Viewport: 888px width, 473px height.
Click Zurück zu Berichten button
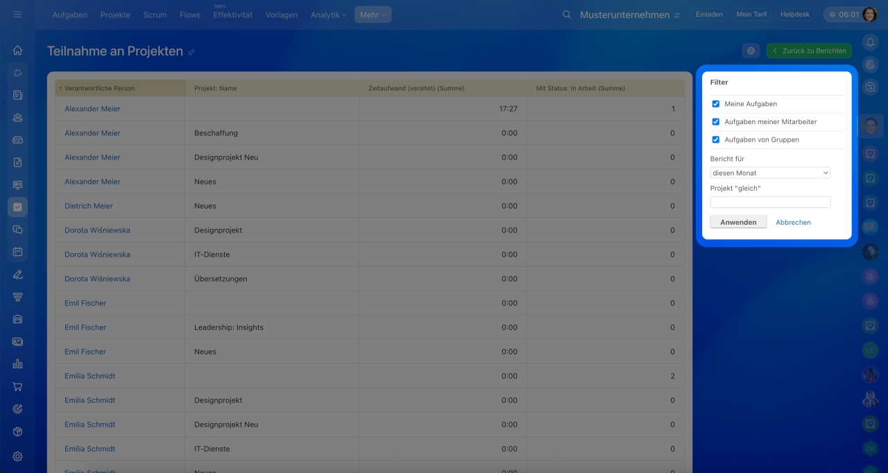click(809, 51)
